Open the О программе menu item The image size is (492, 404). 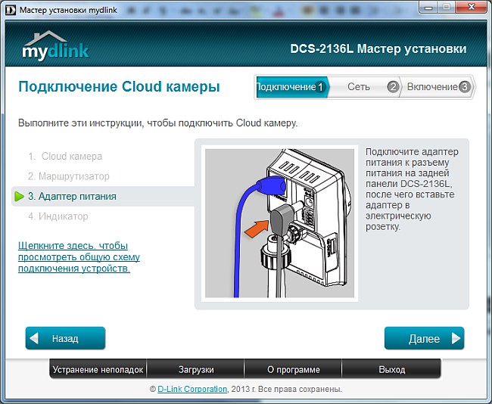tap(294, 370)
